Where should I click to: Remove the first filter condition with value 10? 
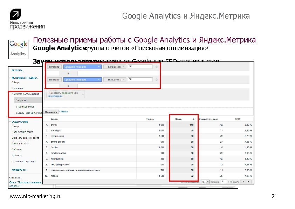click(x=156, y=67)
